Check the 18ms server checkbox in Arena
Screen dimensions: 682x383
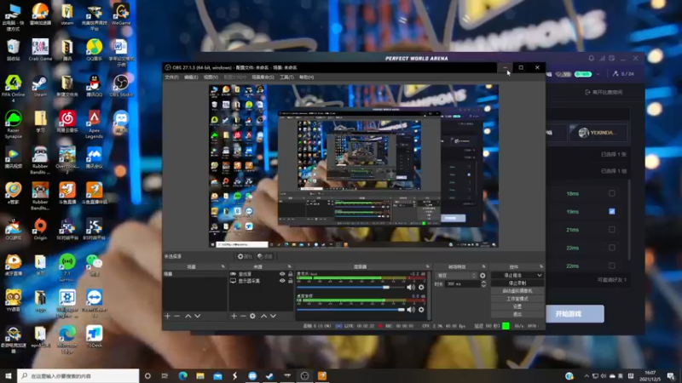[612, 193]
